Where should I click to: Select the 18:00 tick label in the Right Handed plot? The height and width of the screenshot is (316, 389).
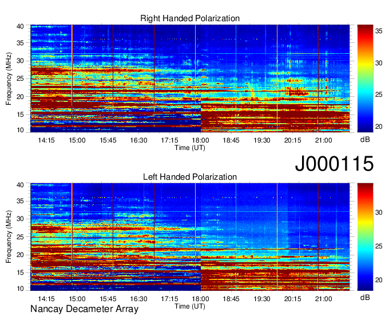coord(200,140)
